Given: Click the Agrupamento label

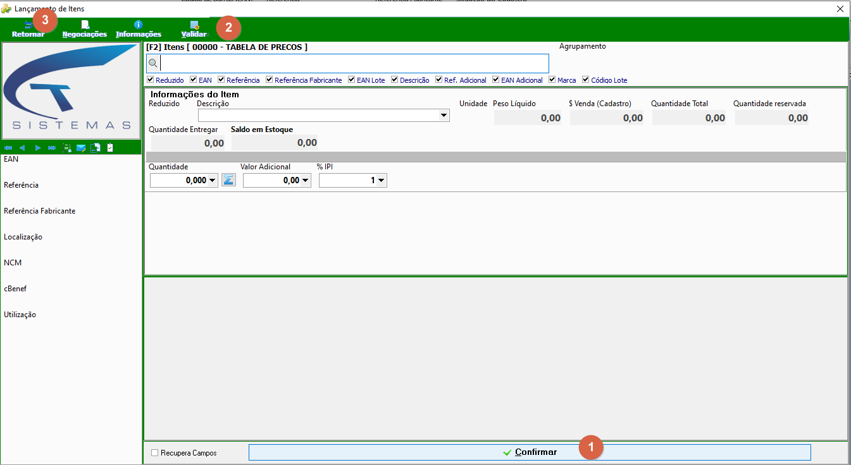Looking at the screenshot, I should tap(583, 47).
